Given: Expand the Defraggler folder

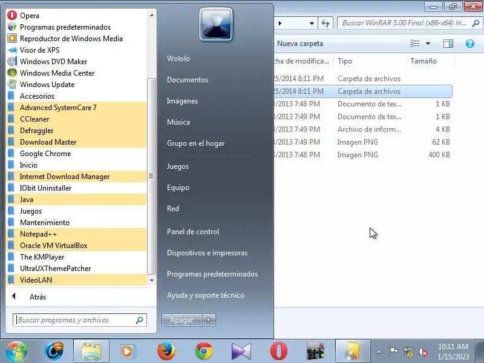Looking at the screenshot, I should pyautogui.click(x=76, y=130).
